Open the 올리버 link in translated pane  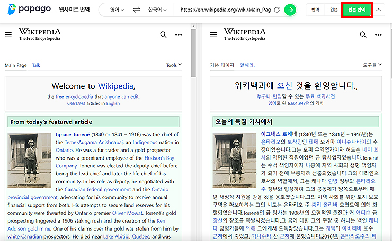pyautogui.click(x=331, y=205)
